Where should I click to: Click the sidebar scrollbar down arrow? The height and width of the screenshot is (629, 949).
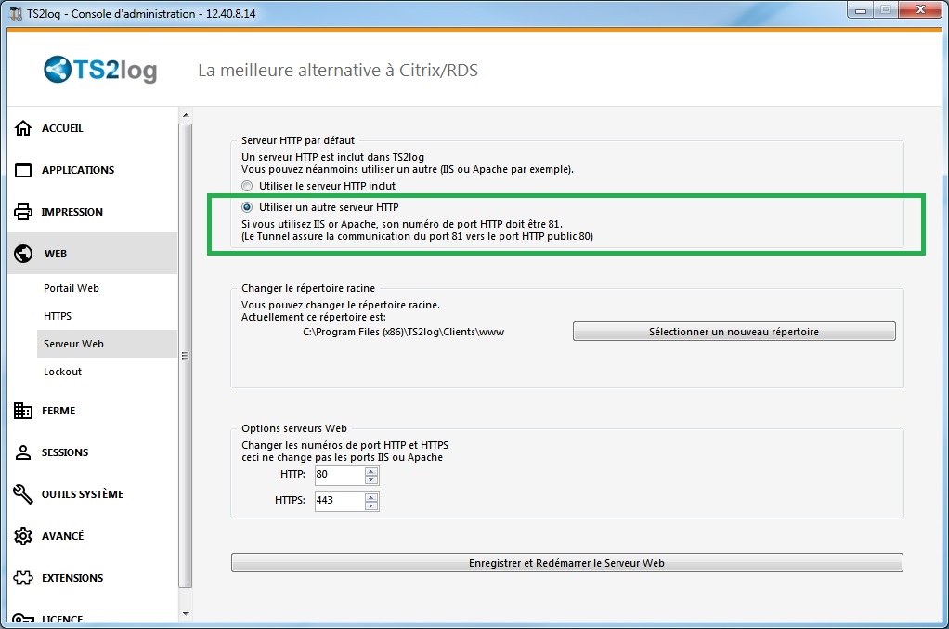point(186,614)
